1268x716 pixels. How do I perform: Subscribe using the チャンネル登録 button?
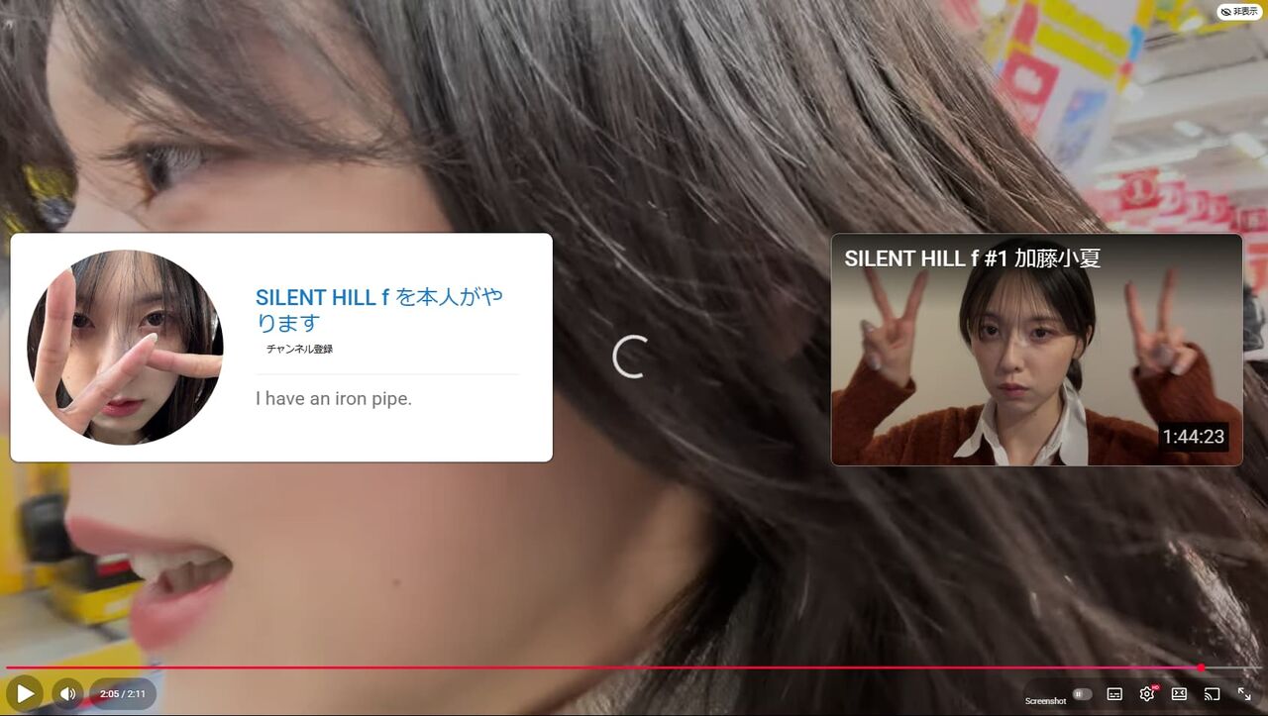299,350
